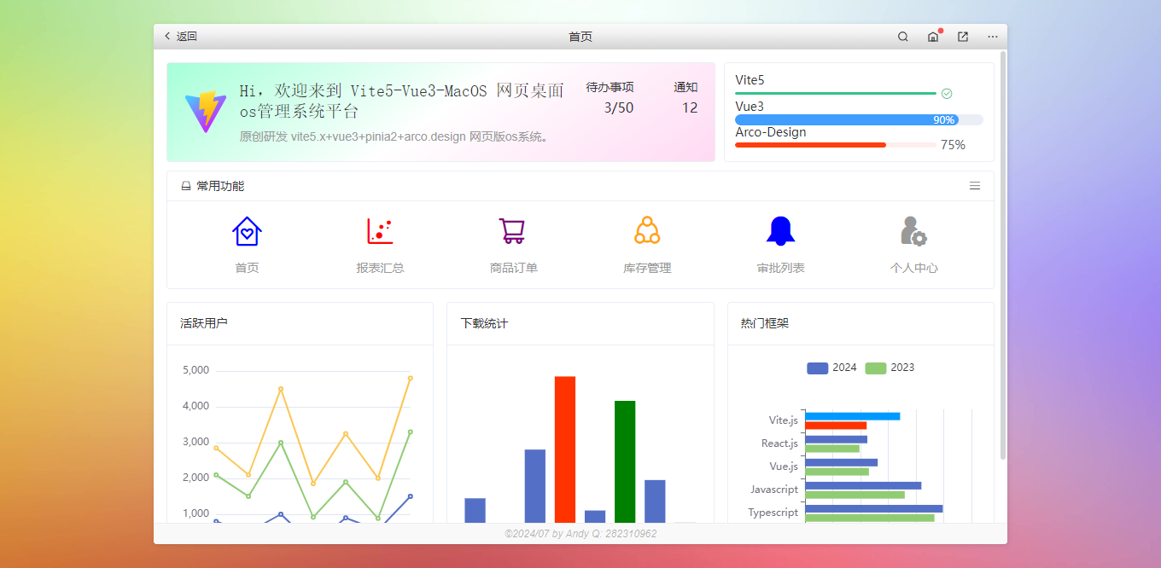Viewport: 1161px width, 568px height.
Task: Click the Typescript label in 热门框架 chart
Action: point(773,513)
